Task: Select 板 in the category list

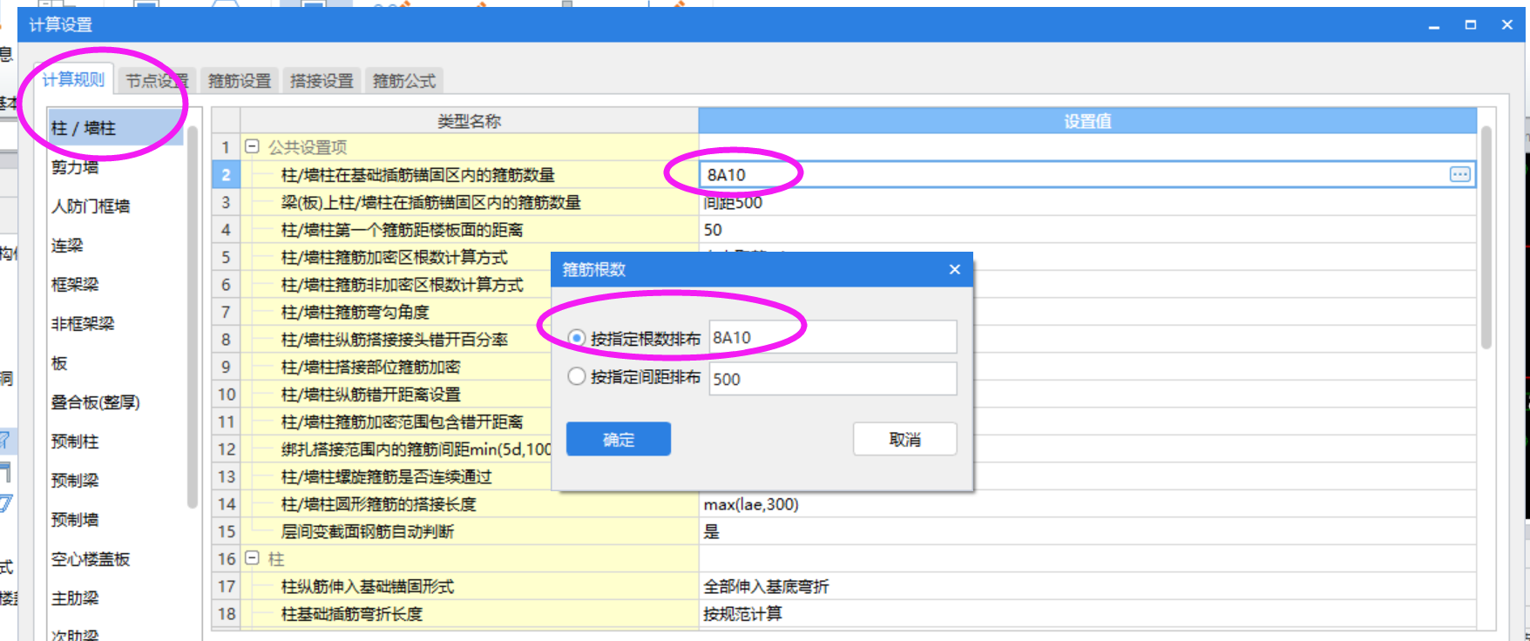Action: coord(115,363)
